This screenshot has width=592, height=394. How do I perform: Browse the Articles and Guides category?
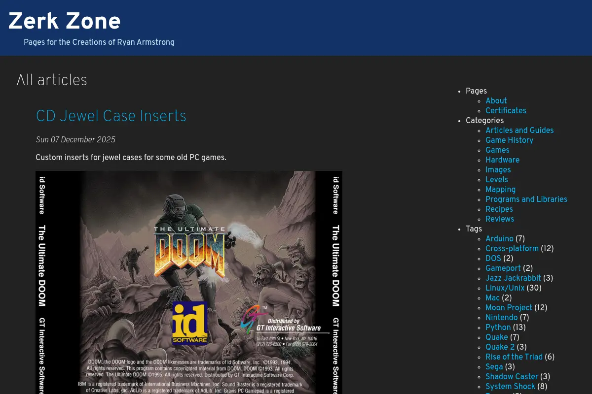click(519, 131)
